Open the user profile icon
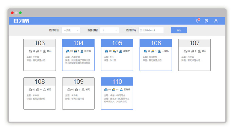 click(x=216, y=21)
